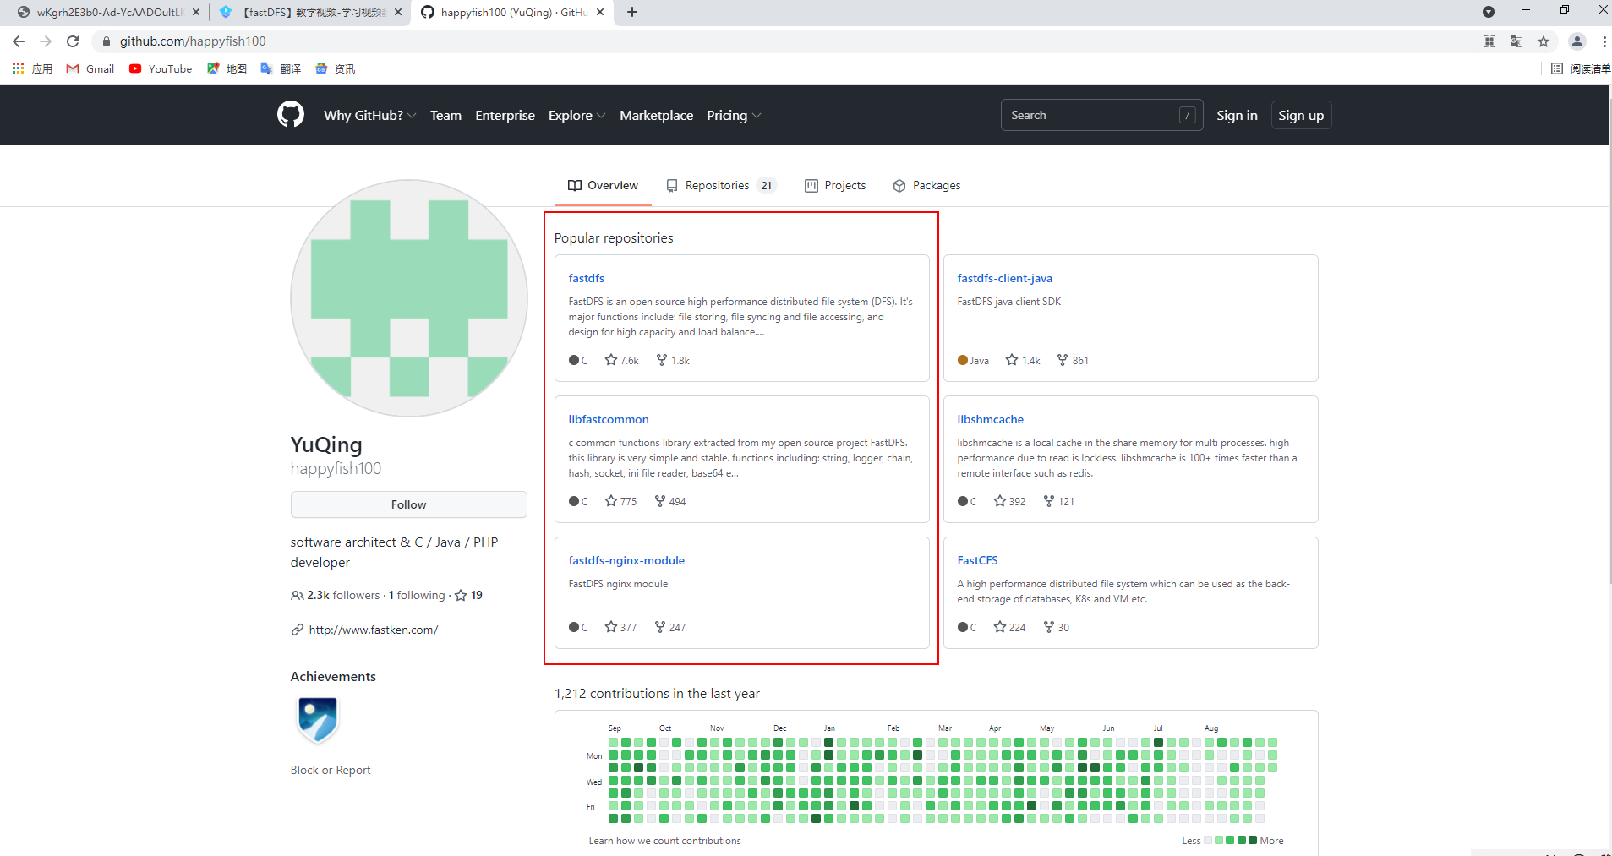Screen dimensions: 1612x856
Task: Click the QR code icon in address bar
Action: (1489, 41)
